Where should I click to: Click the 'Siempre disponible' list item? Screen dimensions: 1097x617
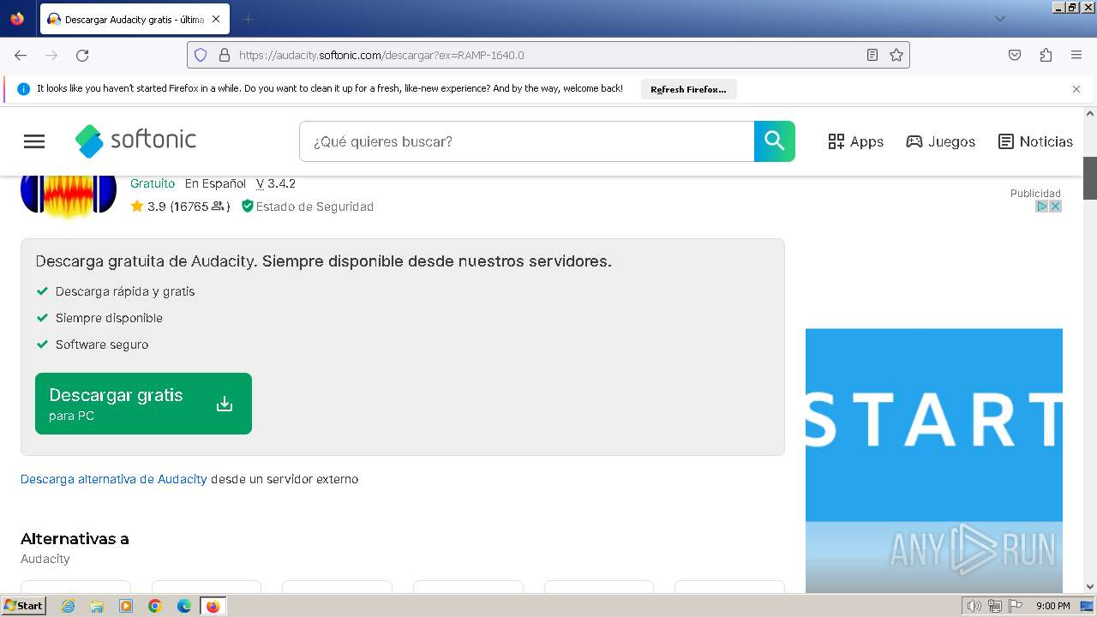pos(109,318)
